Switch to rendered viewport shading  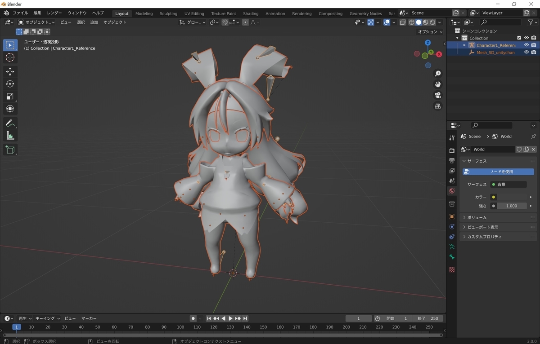point(432,22)
